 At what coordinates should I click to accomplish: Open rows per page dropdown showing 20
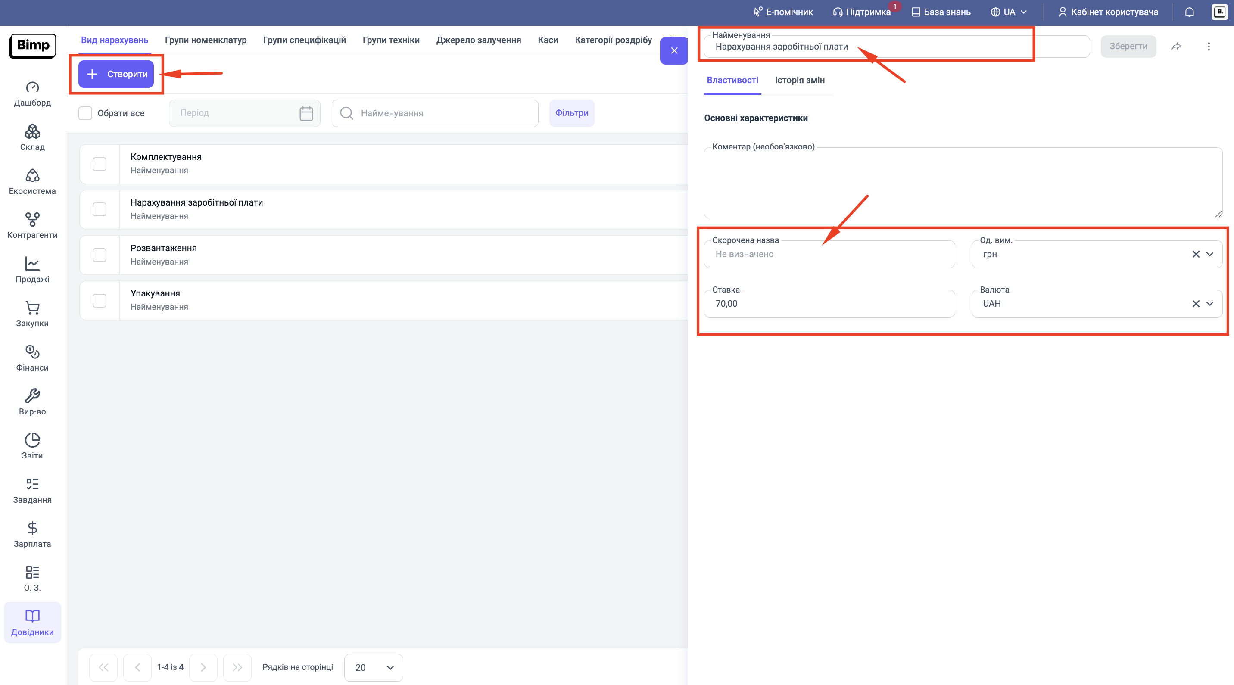click(374, 667)
